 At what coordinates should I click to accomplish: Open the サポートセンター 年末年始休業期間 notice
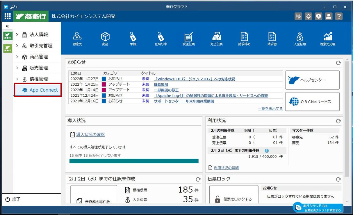184,101
